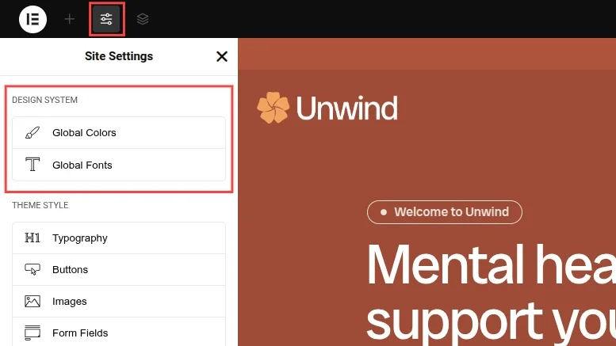Click the form icon beside Form Fields

coord(33,333)
